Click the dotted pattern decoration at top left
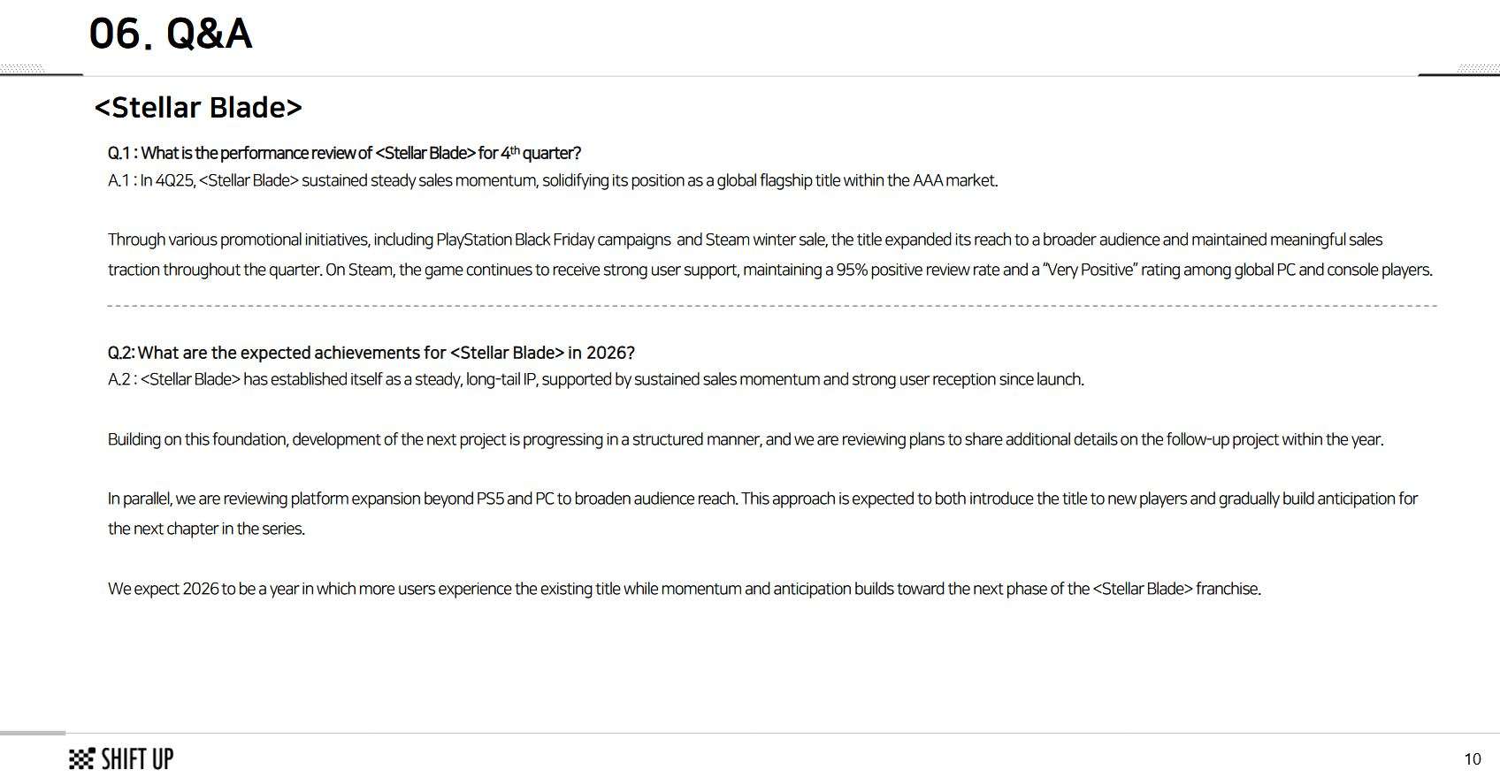 click(x=22, y=69)
